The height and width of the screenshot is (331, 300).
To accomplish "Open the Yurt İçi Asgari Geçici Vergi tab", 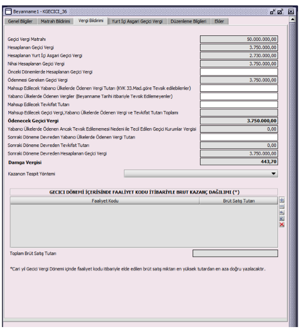I will click(137, 21).
